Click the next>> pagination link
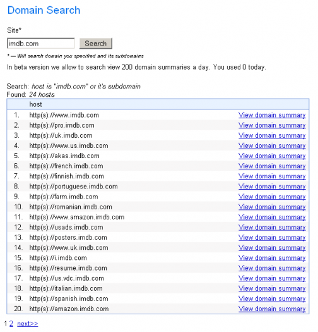Screen dimensions: 318x332 28,324
